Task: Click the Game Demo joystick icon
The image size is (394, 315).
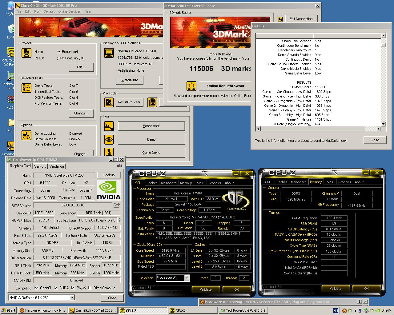Action: pyautogui.click(x=109, y=152)
